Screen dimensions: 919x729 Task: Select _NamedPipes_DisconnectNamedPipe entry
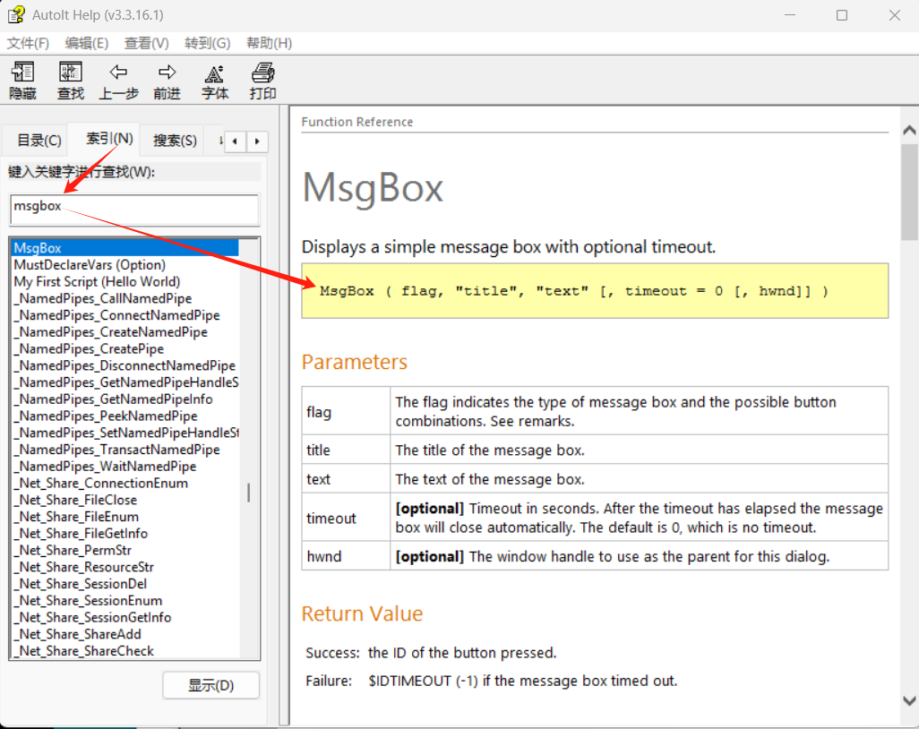click(x=125, y=365)
